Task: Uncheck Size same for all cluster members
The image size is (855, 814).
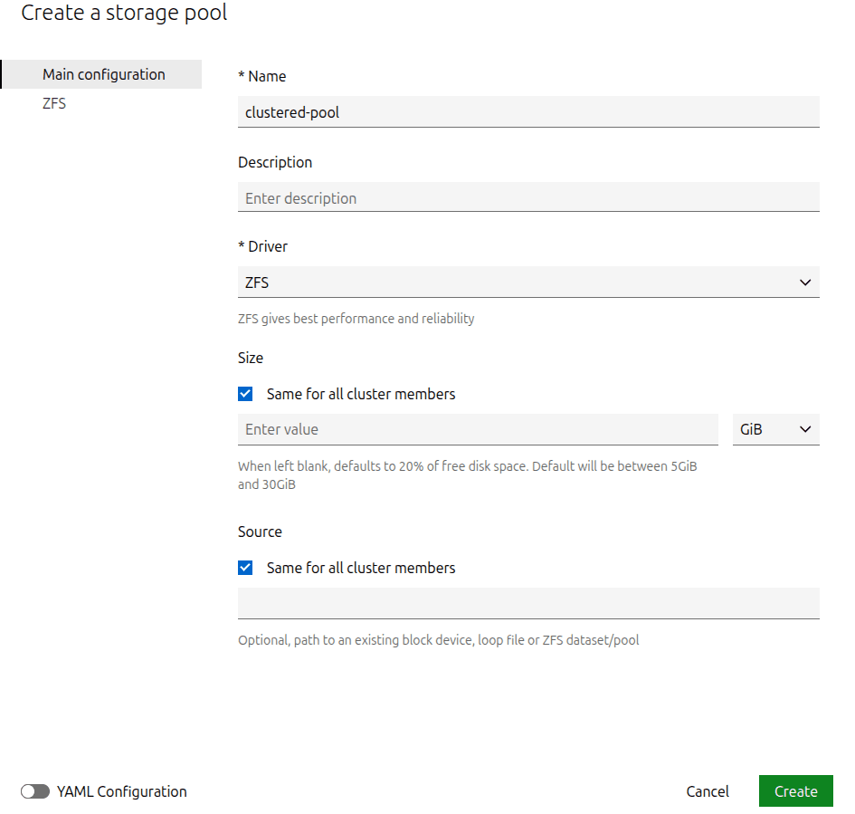Action: (245, 394)
